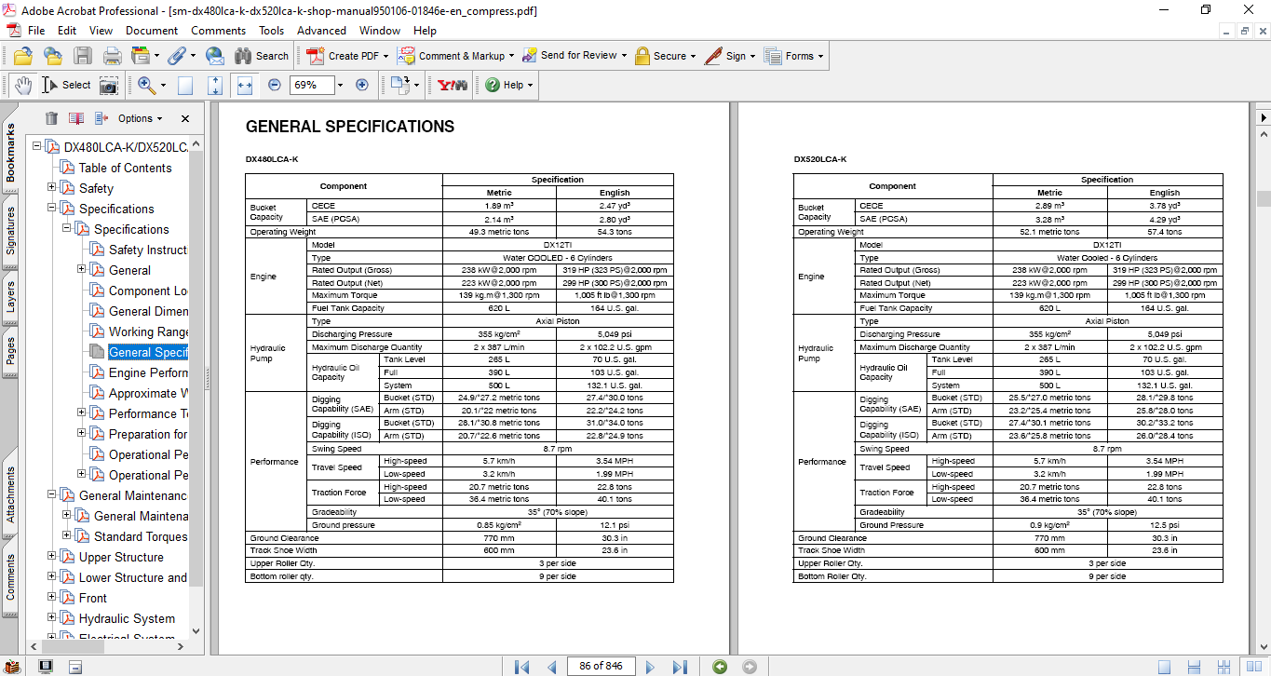Screen dimensions: 1271x676
Task: Click the zoom out minus button
Action: [x=275, y=85]
